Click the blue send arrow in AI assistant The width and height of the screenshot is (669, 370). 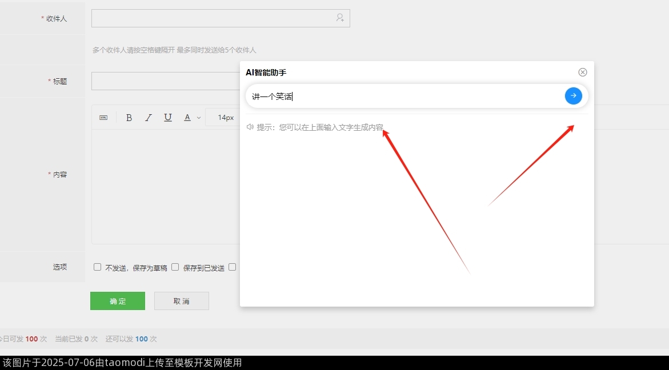click(x=573, y=96)
